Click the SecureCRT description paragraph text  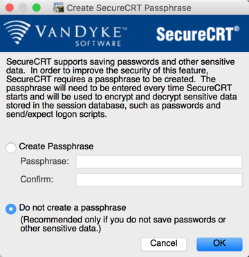click(x=122, y=88)
